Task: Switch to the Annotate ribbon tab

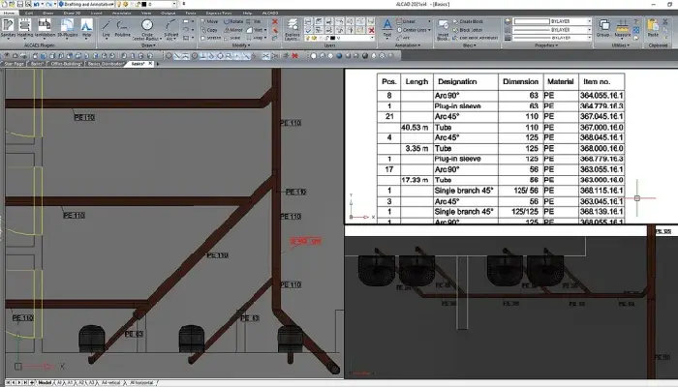Action: click(121, 13)
